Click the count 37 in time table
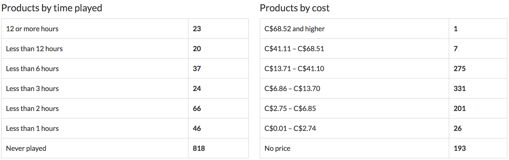 [197, 69]
